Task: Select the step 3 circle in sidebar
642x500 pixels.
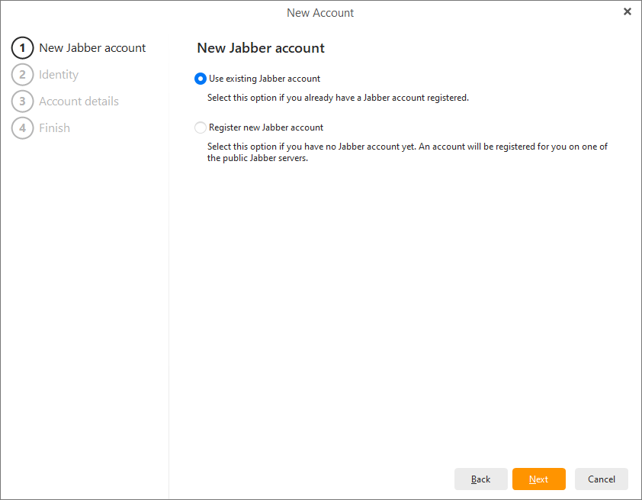Action: 23,102
